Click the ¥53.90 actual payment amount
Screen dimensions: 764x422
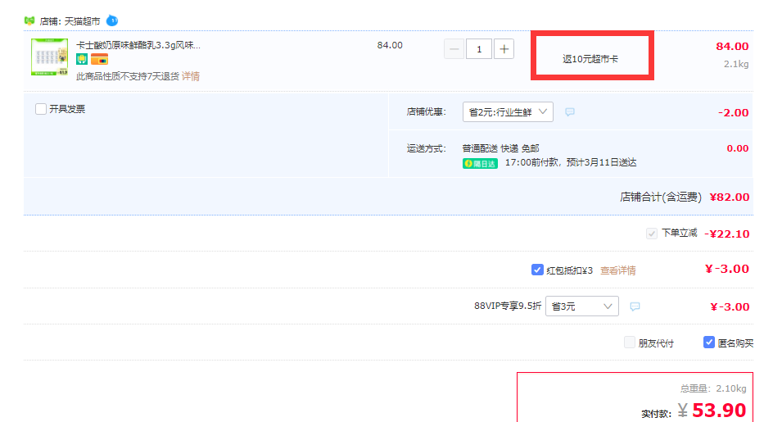point(712,410)
